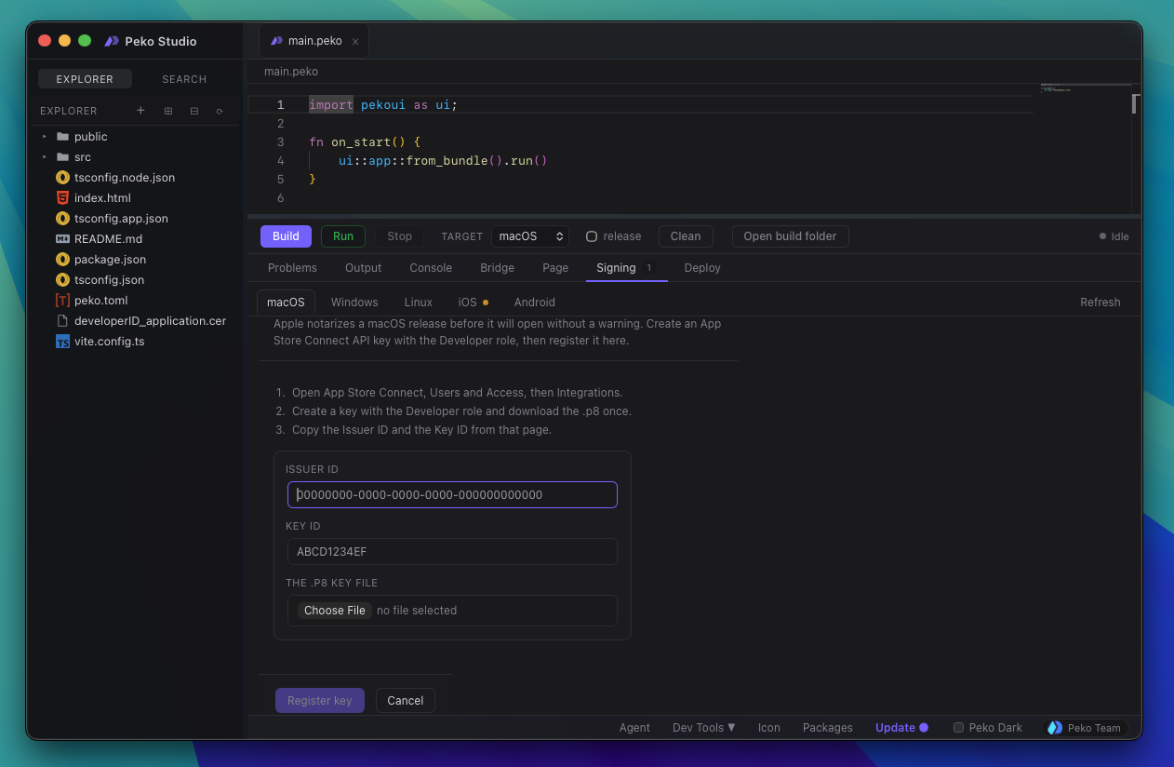Image resolution: width=1174 pixels, height=767 pixels.
Task: Click the Register key button
Action: click(x=320, y=701)
